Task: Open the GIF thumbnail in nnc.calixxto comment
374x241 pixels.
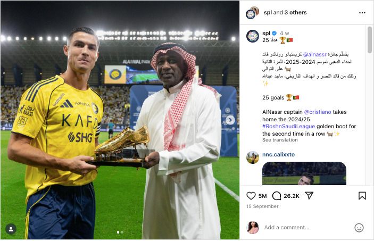Action: [304, 173]
